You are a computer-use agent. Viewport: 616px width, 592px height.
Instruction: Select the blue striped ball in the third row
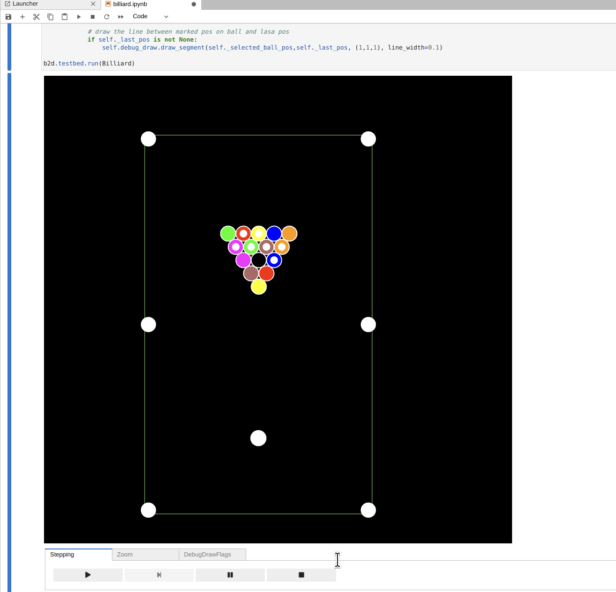(x=274, y=260)
